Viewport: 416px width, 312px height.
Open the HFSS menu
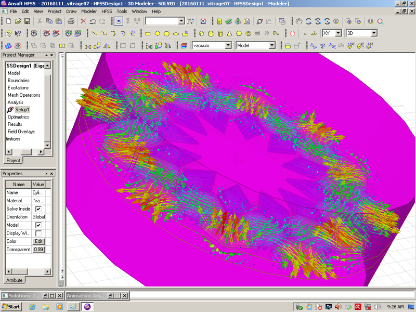coord(106,11)
